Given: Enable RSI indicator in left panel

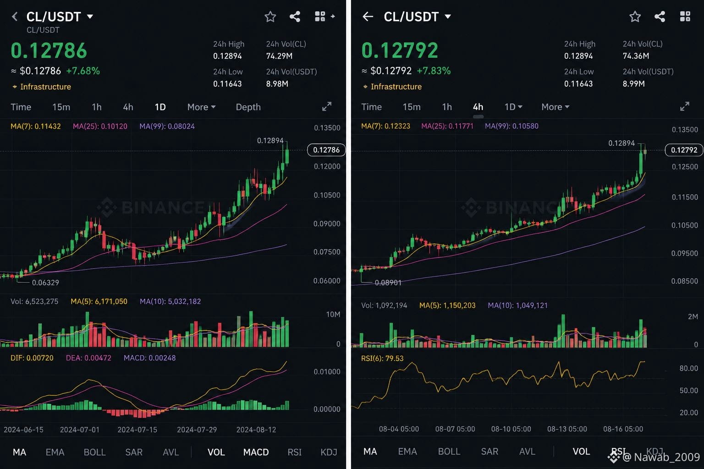Looking at the screenshot, I should (x=294, y=452).
